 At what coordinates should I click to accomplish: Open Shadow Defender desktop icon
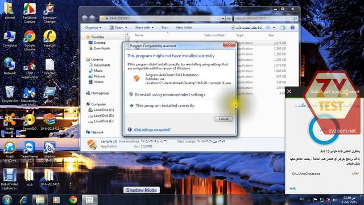pos(49,151)
